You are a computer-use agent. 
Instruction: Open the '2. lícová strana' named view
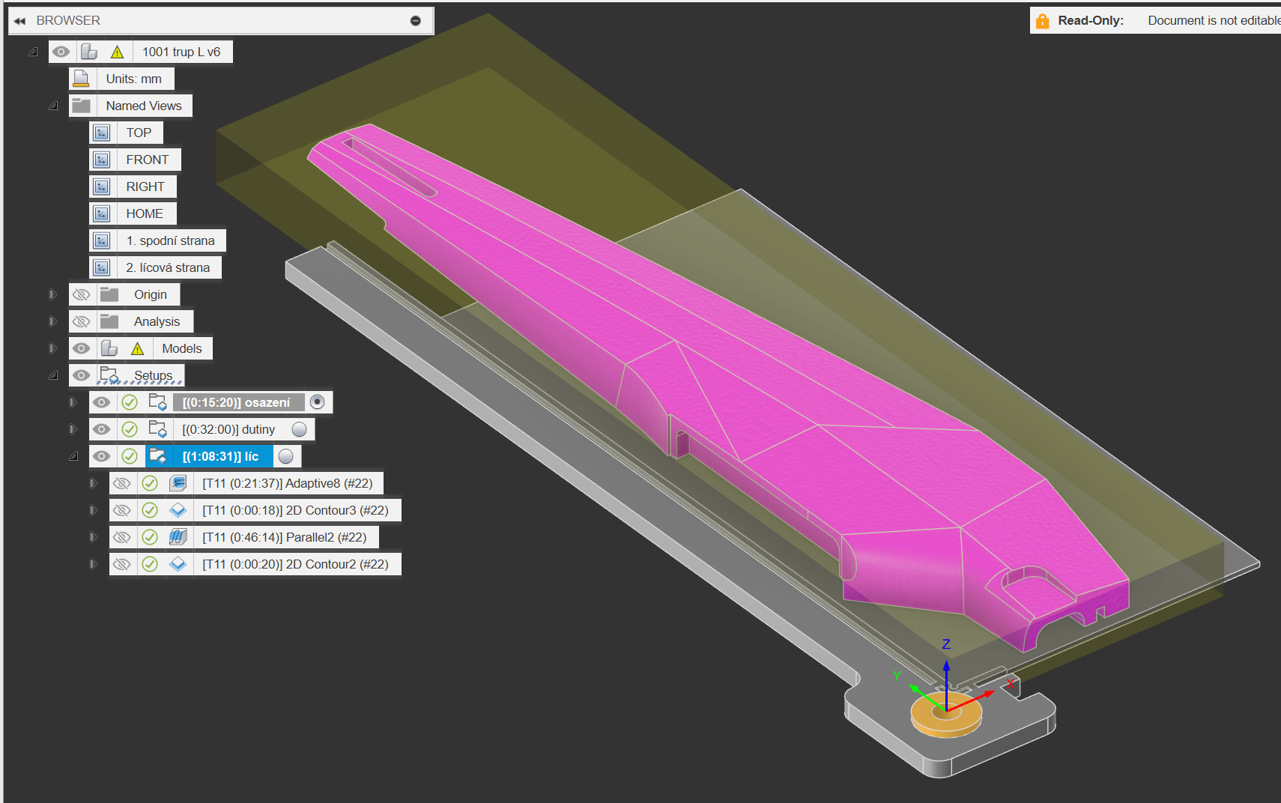click(x=168, y=267)
